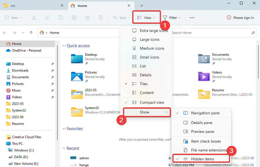Select Extra large icons view
Image resolution: width=260 pixels, height=167 pixels.
pos(146,31)
